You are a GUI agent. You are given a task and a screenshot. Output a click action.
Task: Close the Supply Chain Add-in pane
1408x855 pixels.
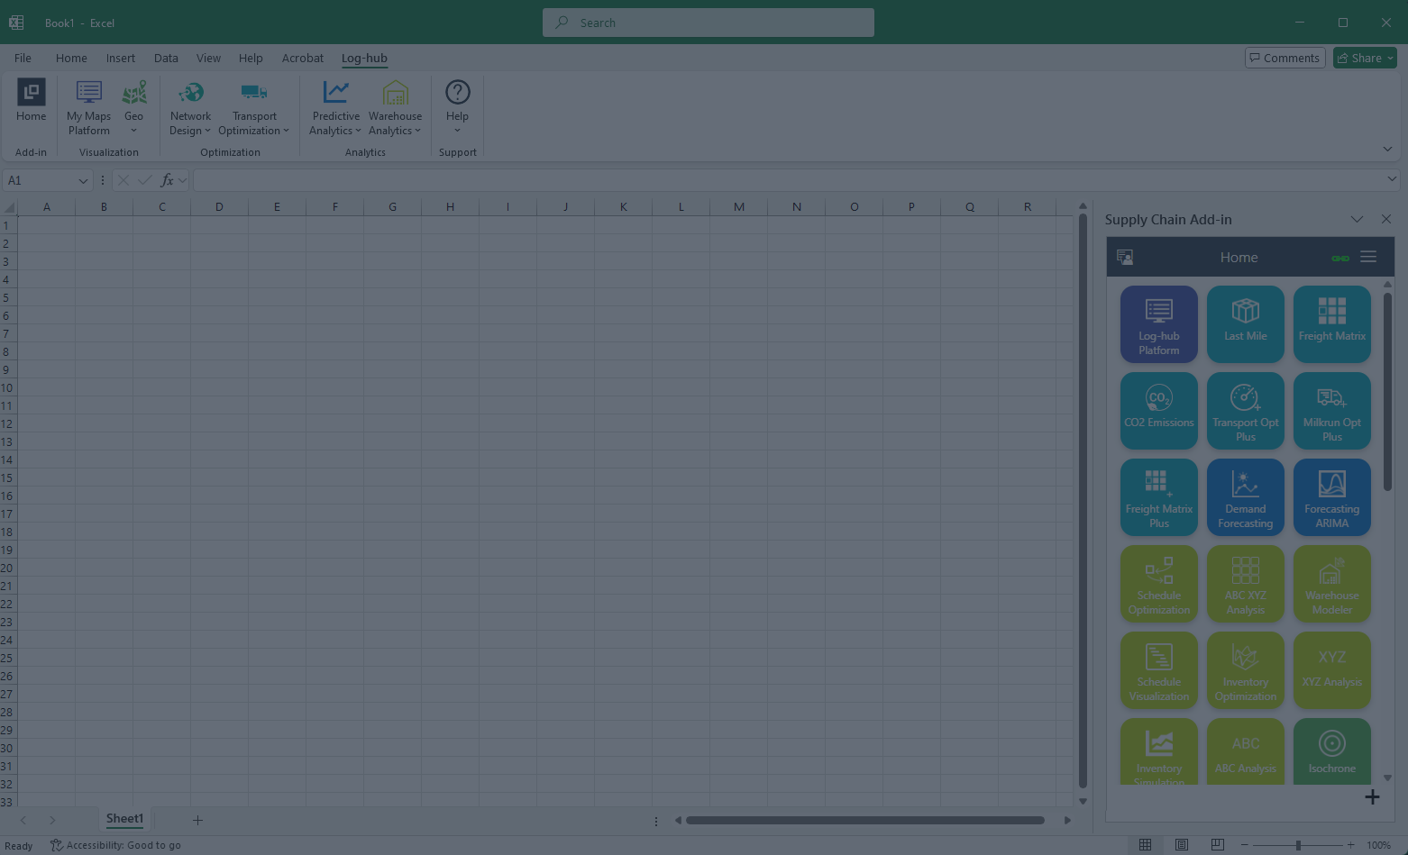pyautogui.click(x=1386, y=219)
